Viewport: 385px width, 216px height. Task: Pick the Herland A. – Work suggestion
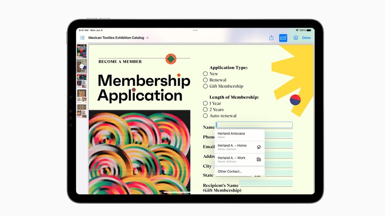(x=239, y=159)
